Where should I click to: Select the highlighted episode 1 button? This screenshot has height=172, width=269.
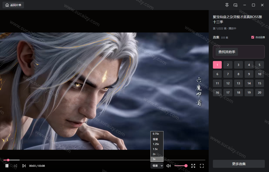coord(217,65)
